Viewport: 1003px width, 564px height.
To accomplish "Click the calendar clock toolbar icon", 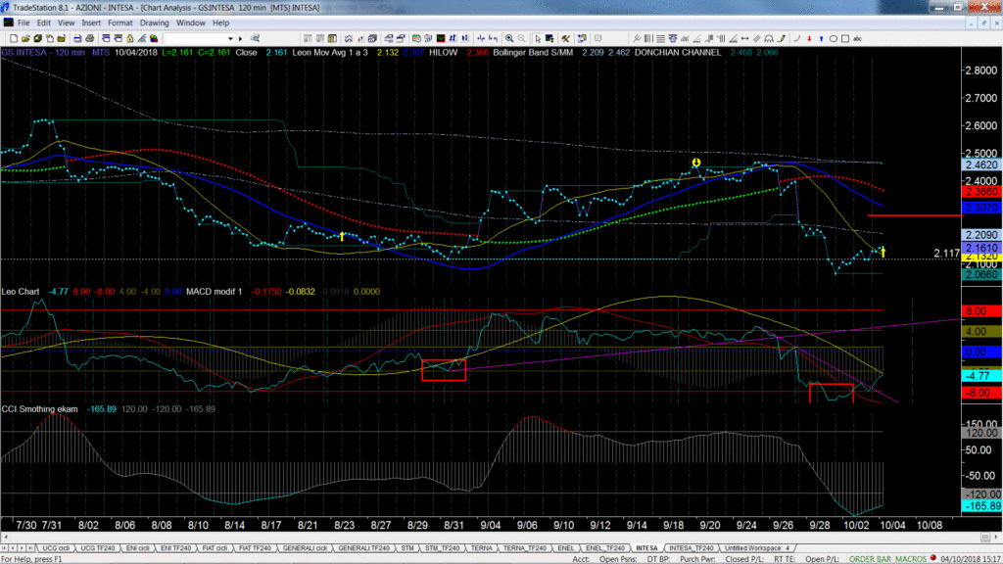I will [416, 38].
